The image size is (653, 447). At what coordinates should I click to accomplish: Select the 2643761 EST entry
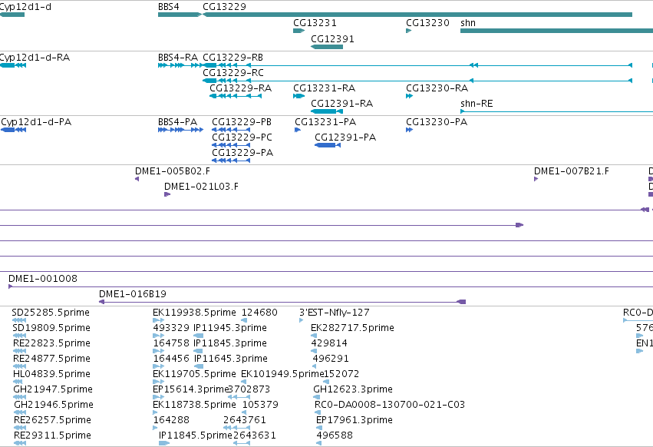236,428
